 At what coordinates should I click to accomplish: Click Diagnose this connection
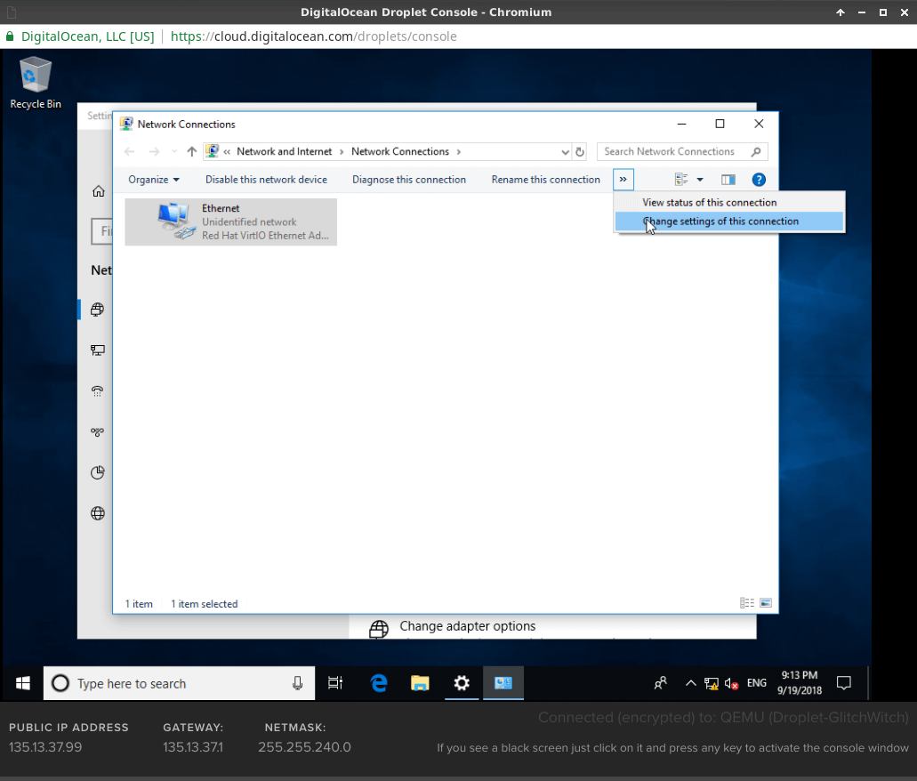click(x=408, y=180)
